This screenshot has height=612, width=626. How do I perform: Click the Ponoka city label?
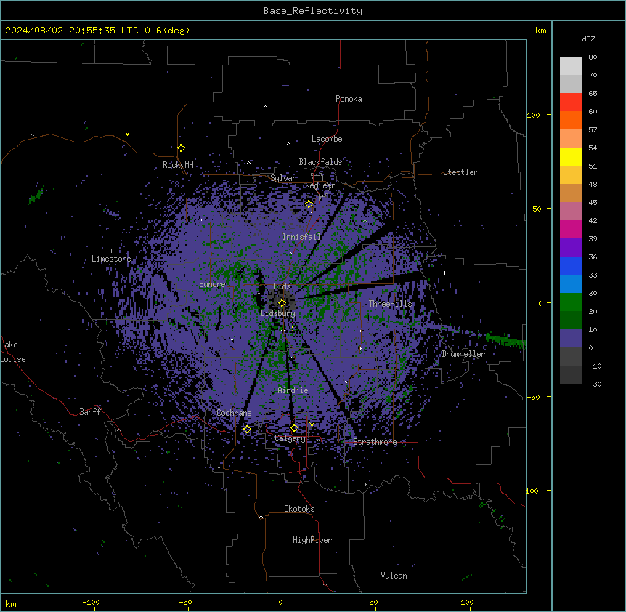pos(349,99)
